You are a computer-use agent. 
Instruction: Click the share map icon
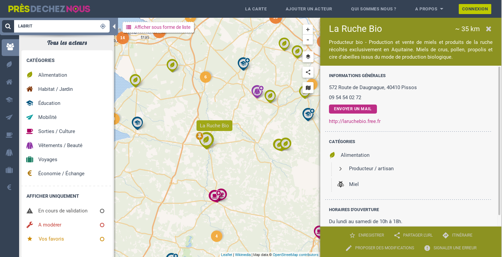coord(308,72)
